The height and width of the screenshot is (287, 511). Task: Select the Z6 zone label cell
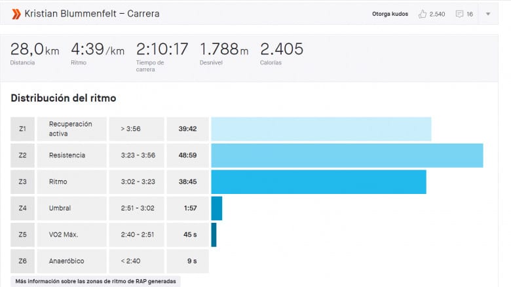tap(22, 261)
